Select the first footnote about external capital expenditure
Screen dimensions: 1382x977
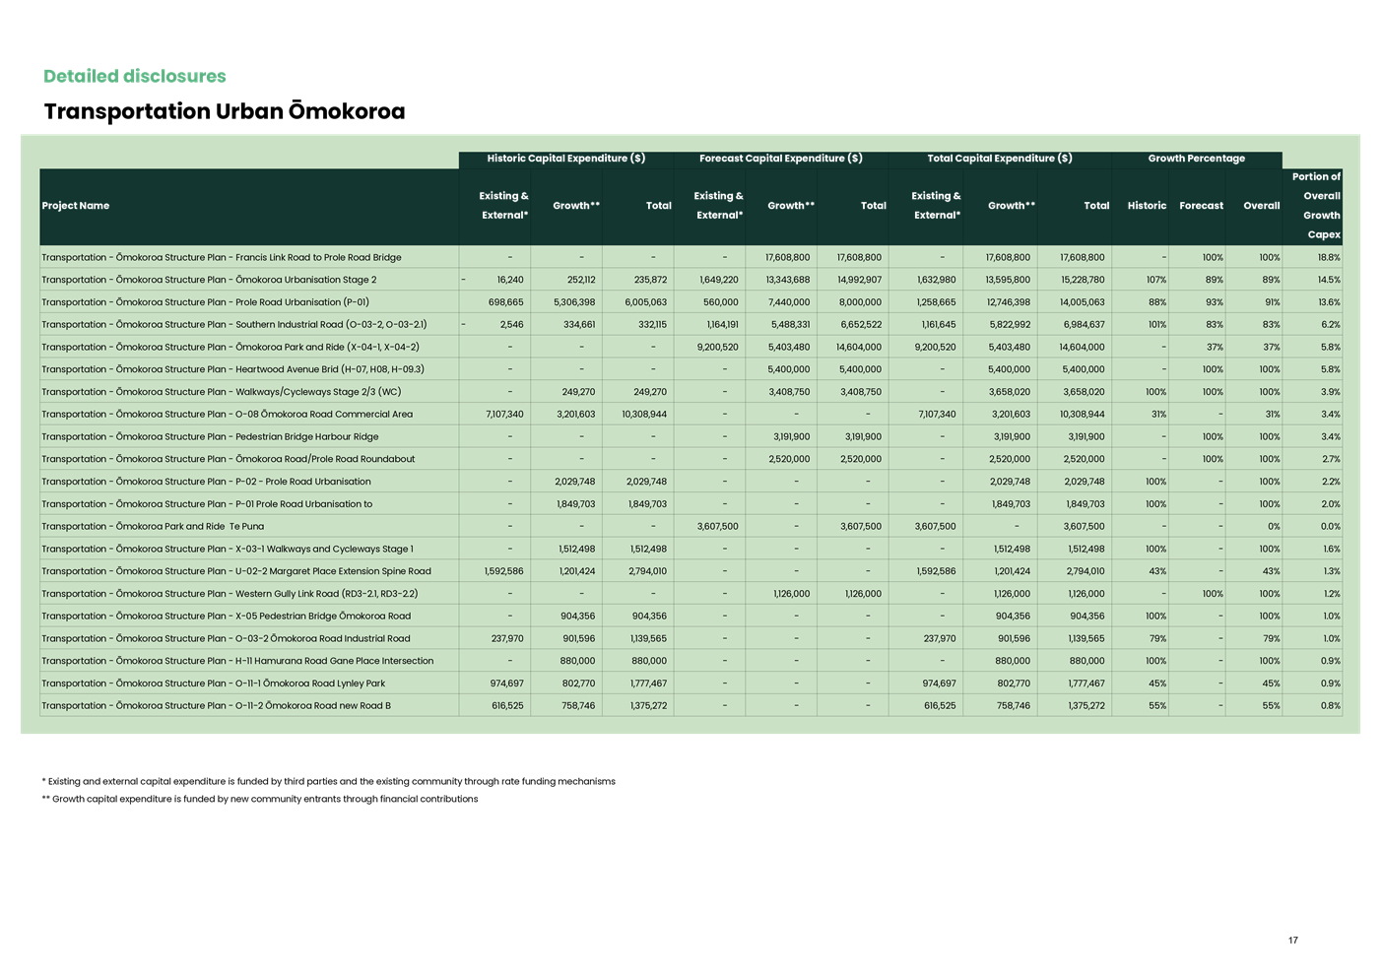click(x=328, y=781)
